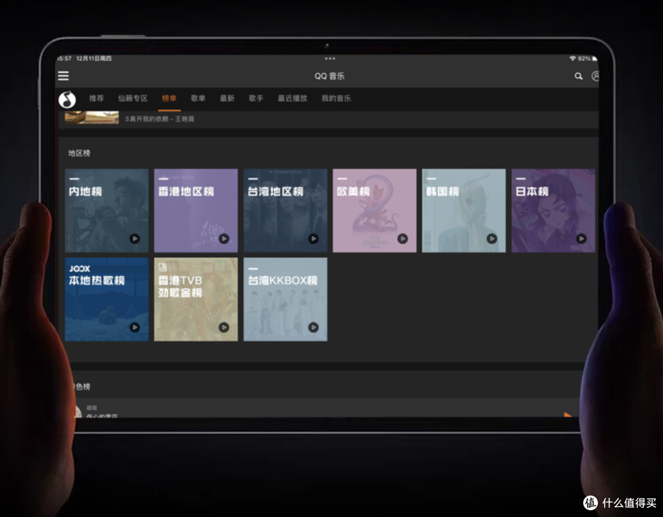Click the QQ Music logo icon
Image resolution: width=663 pixels, height=517 pixels.
[68, 100]
